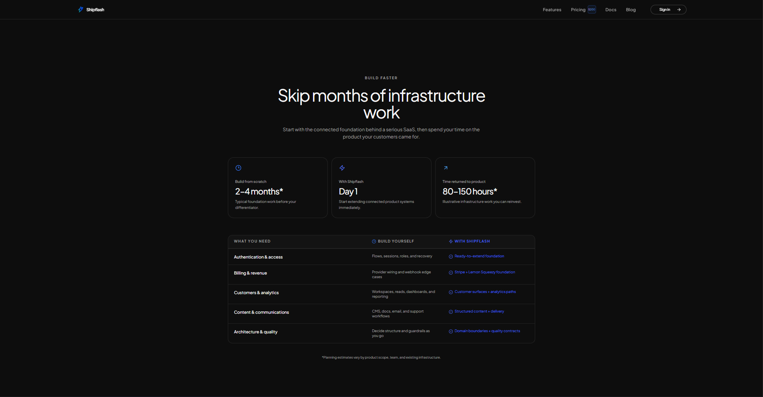Click the bolt icon beside WITH SHIPFLASH header
This screenshot has width=763, height=397.
click(x=451, y=241)
